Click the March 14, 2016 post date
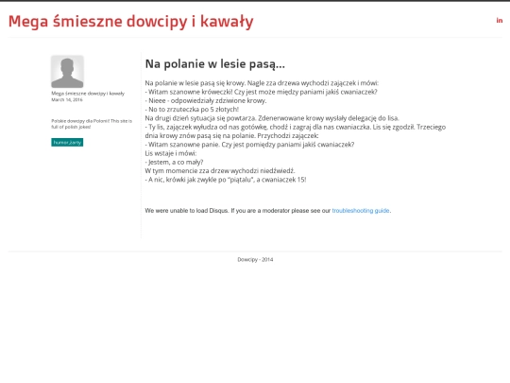 [67, 99]
